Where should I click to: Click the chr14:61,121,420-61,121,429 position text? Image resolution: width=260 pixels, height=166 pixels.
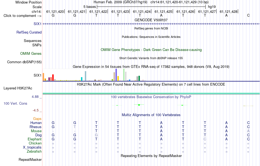(x=180, y=2)
